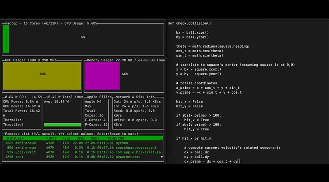
Task: Click the '# rotate coordinates' comment
Action: coord(197,83)
